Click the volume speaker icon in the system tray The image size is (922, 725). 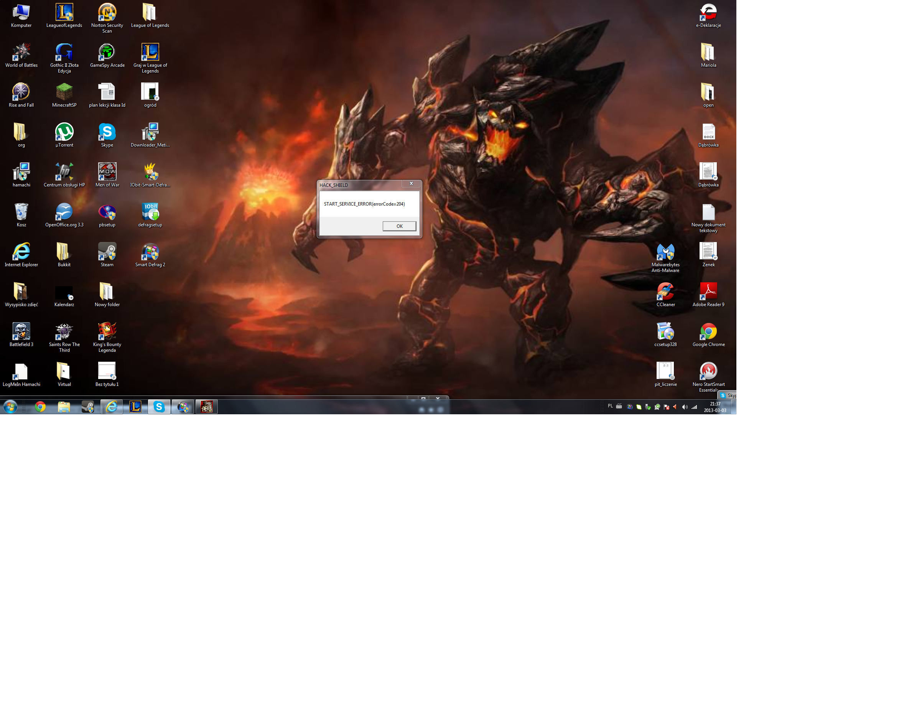tap(684, 407)
